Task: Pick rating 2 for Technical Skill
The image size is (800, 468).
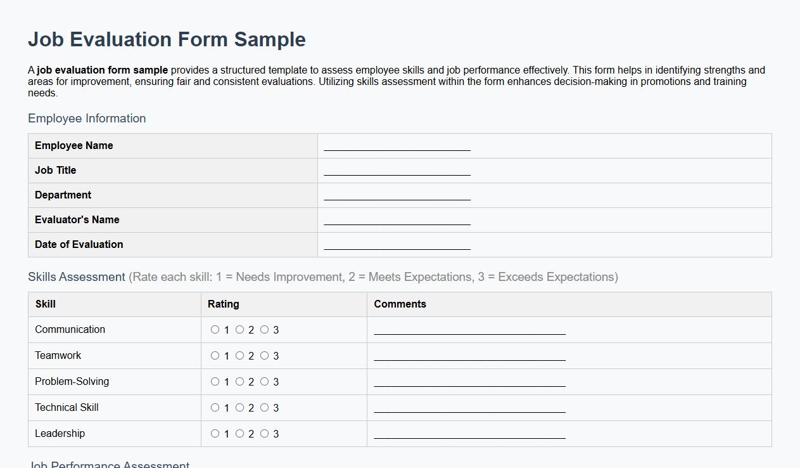Action: (x=239, y=407)
